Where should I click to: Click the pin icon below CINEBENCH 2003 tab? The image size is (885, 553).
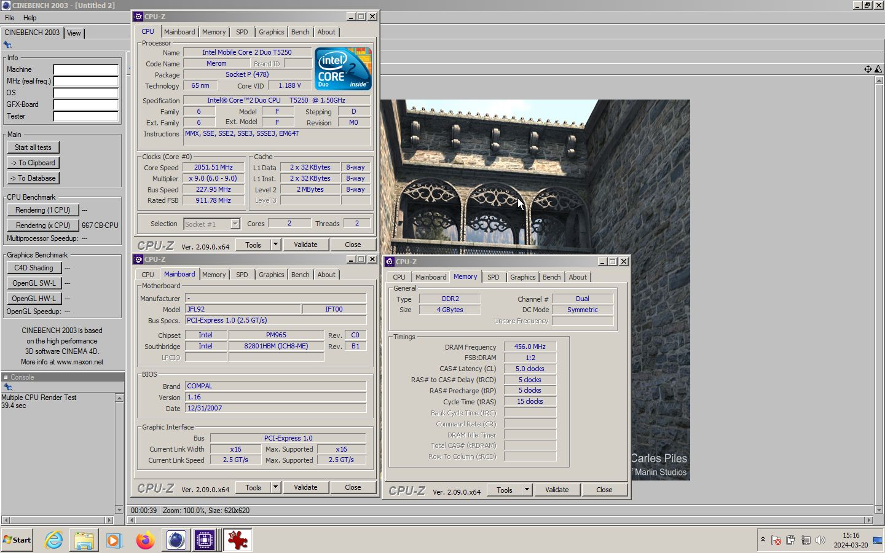pyautogui.click(x=7, y=44)
